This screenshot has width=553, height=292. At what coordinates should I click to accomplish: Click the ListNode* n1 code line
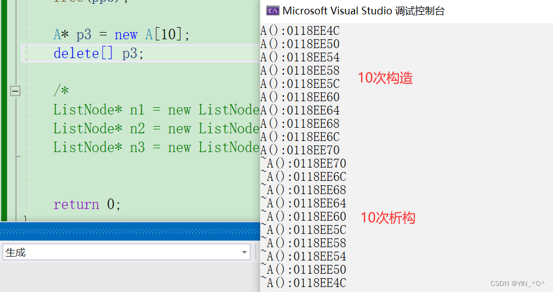point(156,109)
